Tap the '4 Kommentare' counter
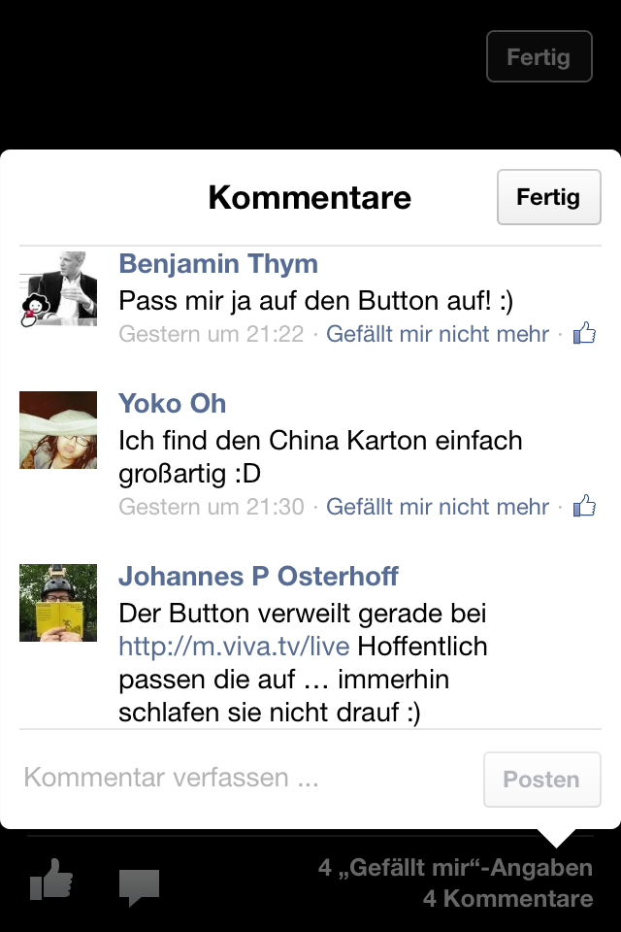 507,898
